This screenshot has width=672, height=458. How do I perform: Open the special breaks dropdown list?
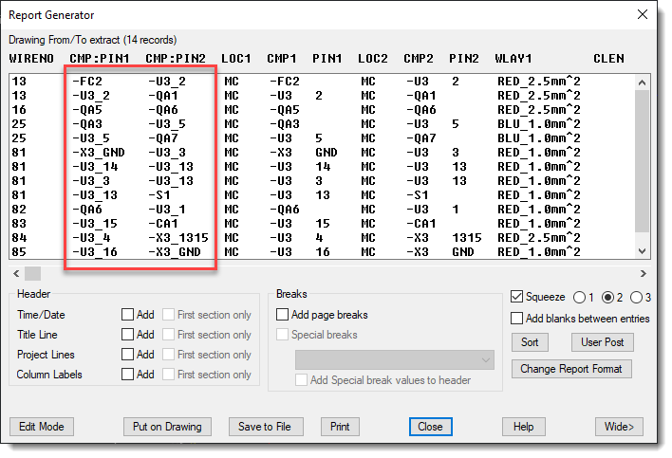pyautogui.click(x=394, y=360)
